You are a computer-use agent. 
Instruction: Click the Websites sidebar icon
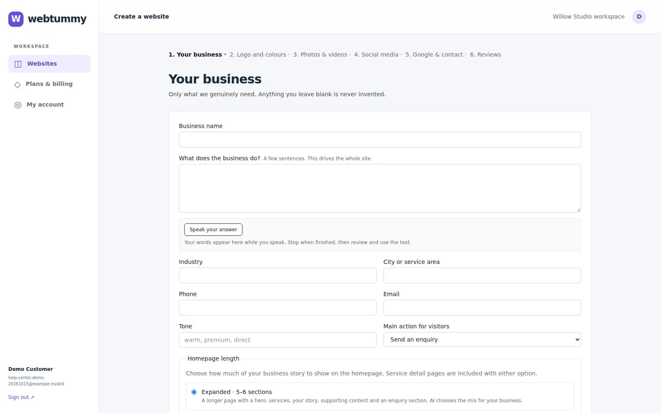(x=18, y=64)
